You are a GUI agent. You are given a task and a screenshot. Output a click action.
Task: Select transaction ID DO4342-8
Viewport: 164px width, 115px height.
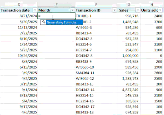point(96,55)
